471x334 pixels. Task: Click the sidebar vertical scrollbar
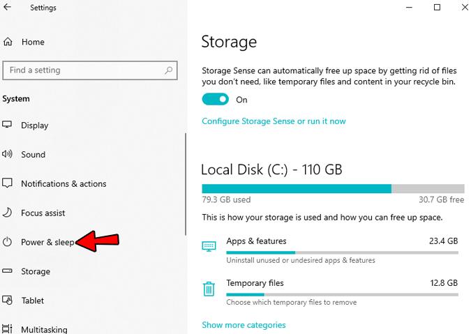tap(186, 184)
